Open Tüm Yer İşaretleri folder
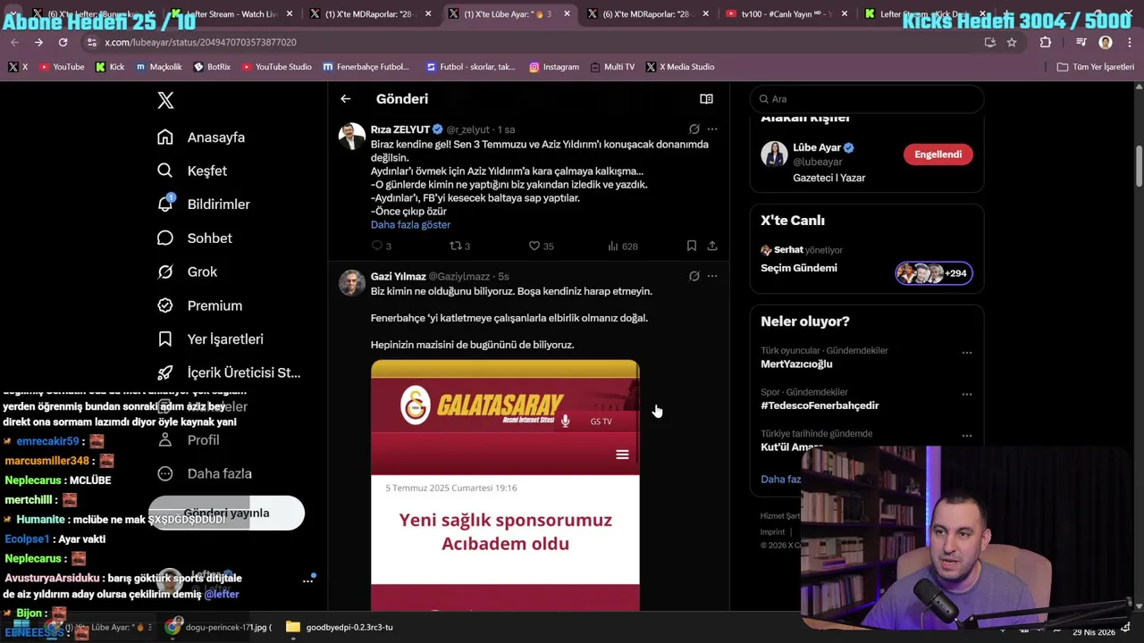 (1095, 67)
